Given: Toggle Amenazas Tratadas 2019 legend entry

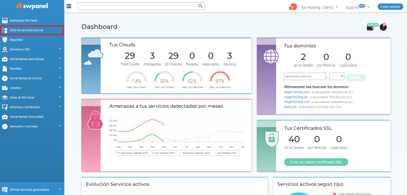Looking at the screenshot, I should pyautogui.click(x=195, y=153).
